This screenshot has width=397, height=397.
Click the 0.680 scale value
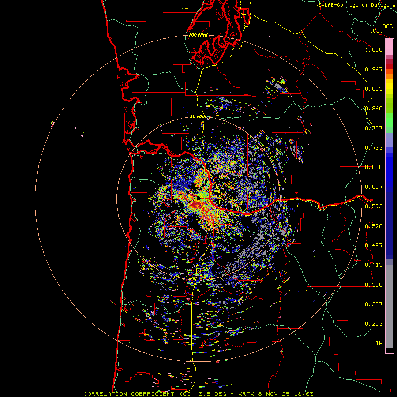pos(374,167)
